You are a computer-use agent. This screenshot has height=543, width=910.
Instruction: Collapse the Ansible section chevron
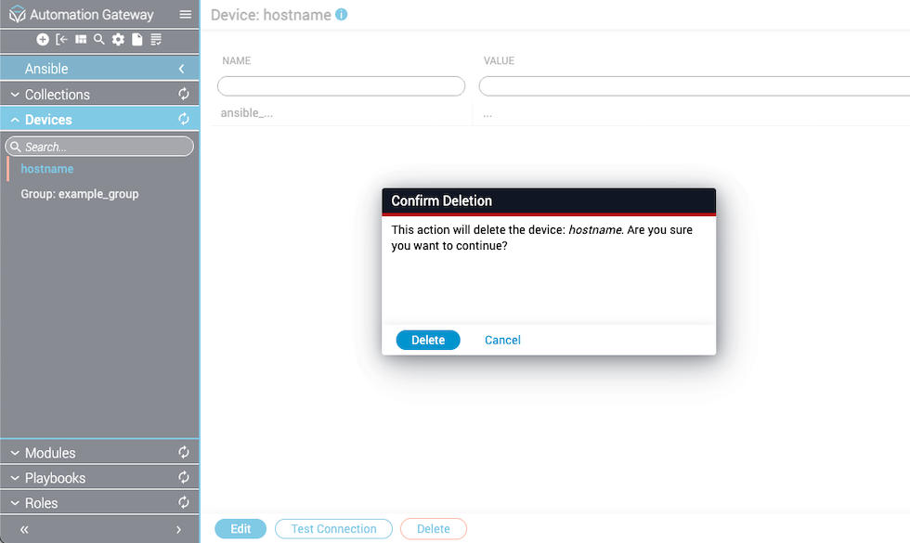click(182, 69)
